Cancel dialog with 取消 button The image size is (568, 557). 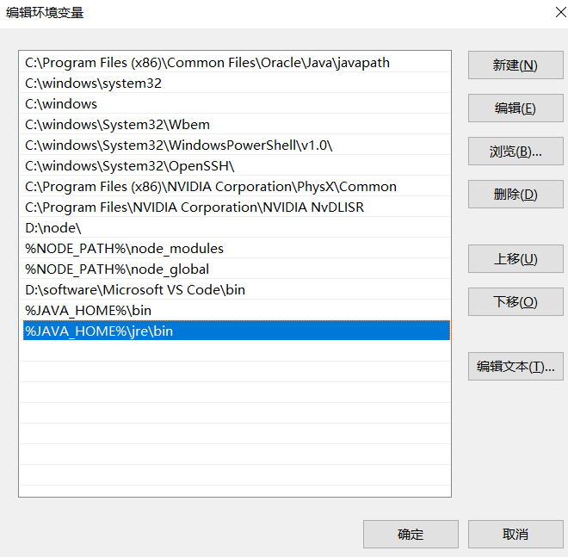(516, 534)
